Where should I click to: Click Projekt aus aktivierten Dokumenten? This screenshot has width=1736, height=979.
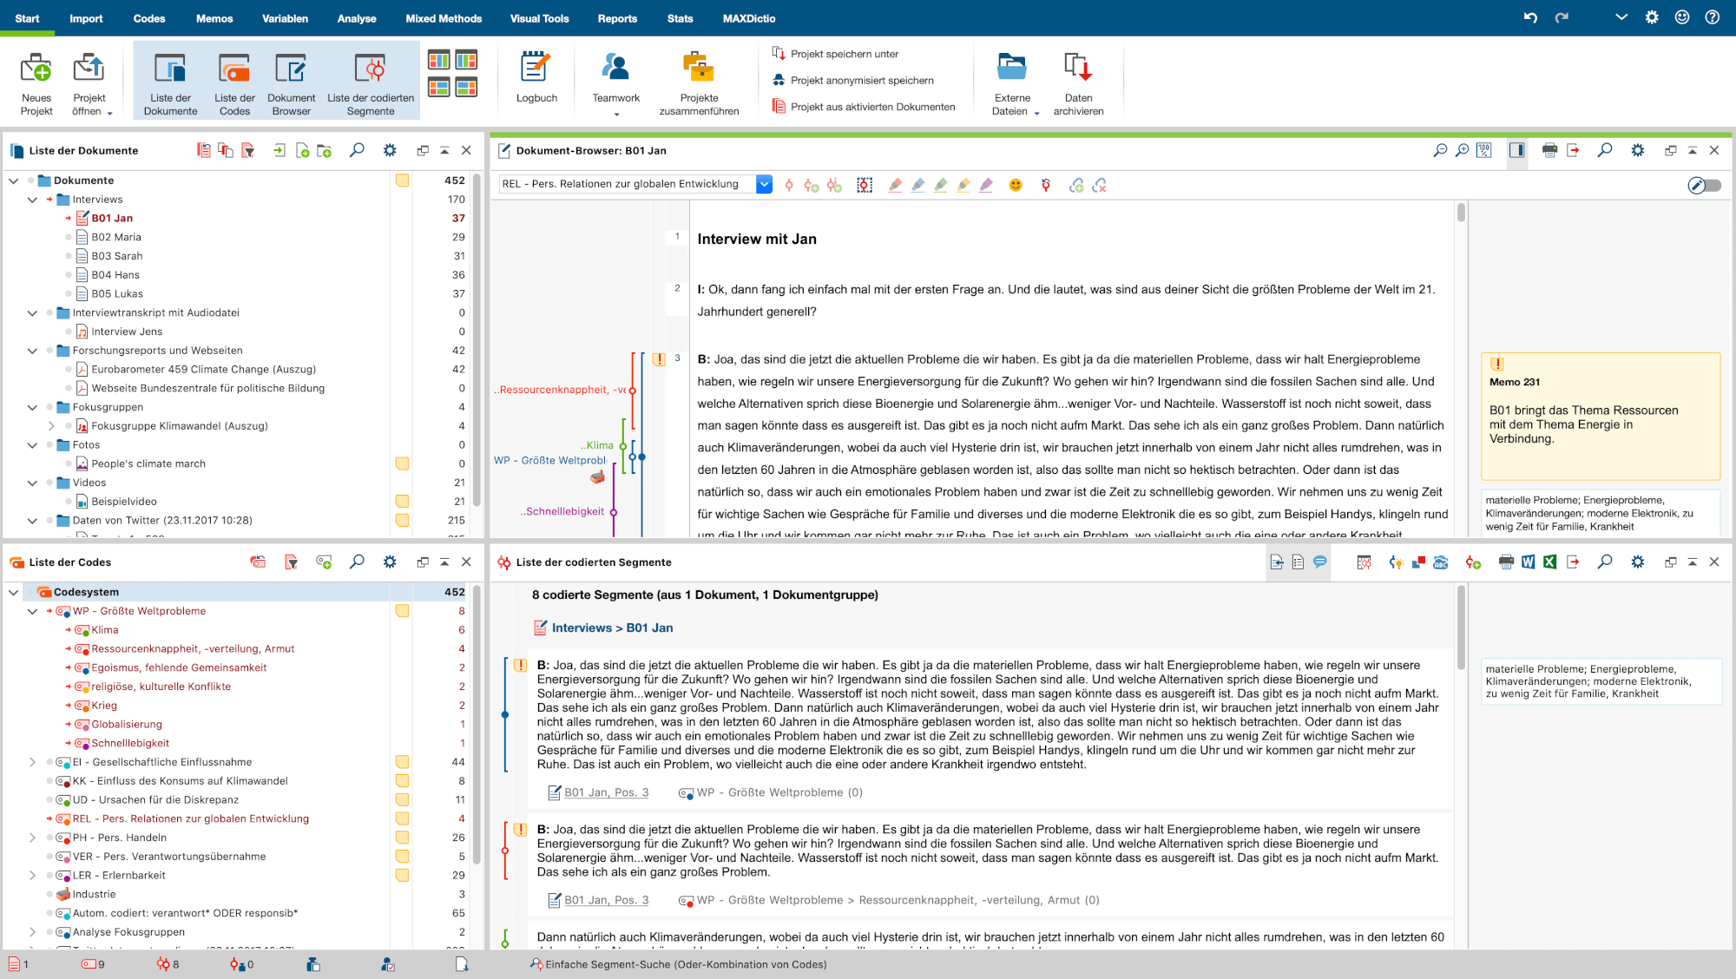pos(864,107)
